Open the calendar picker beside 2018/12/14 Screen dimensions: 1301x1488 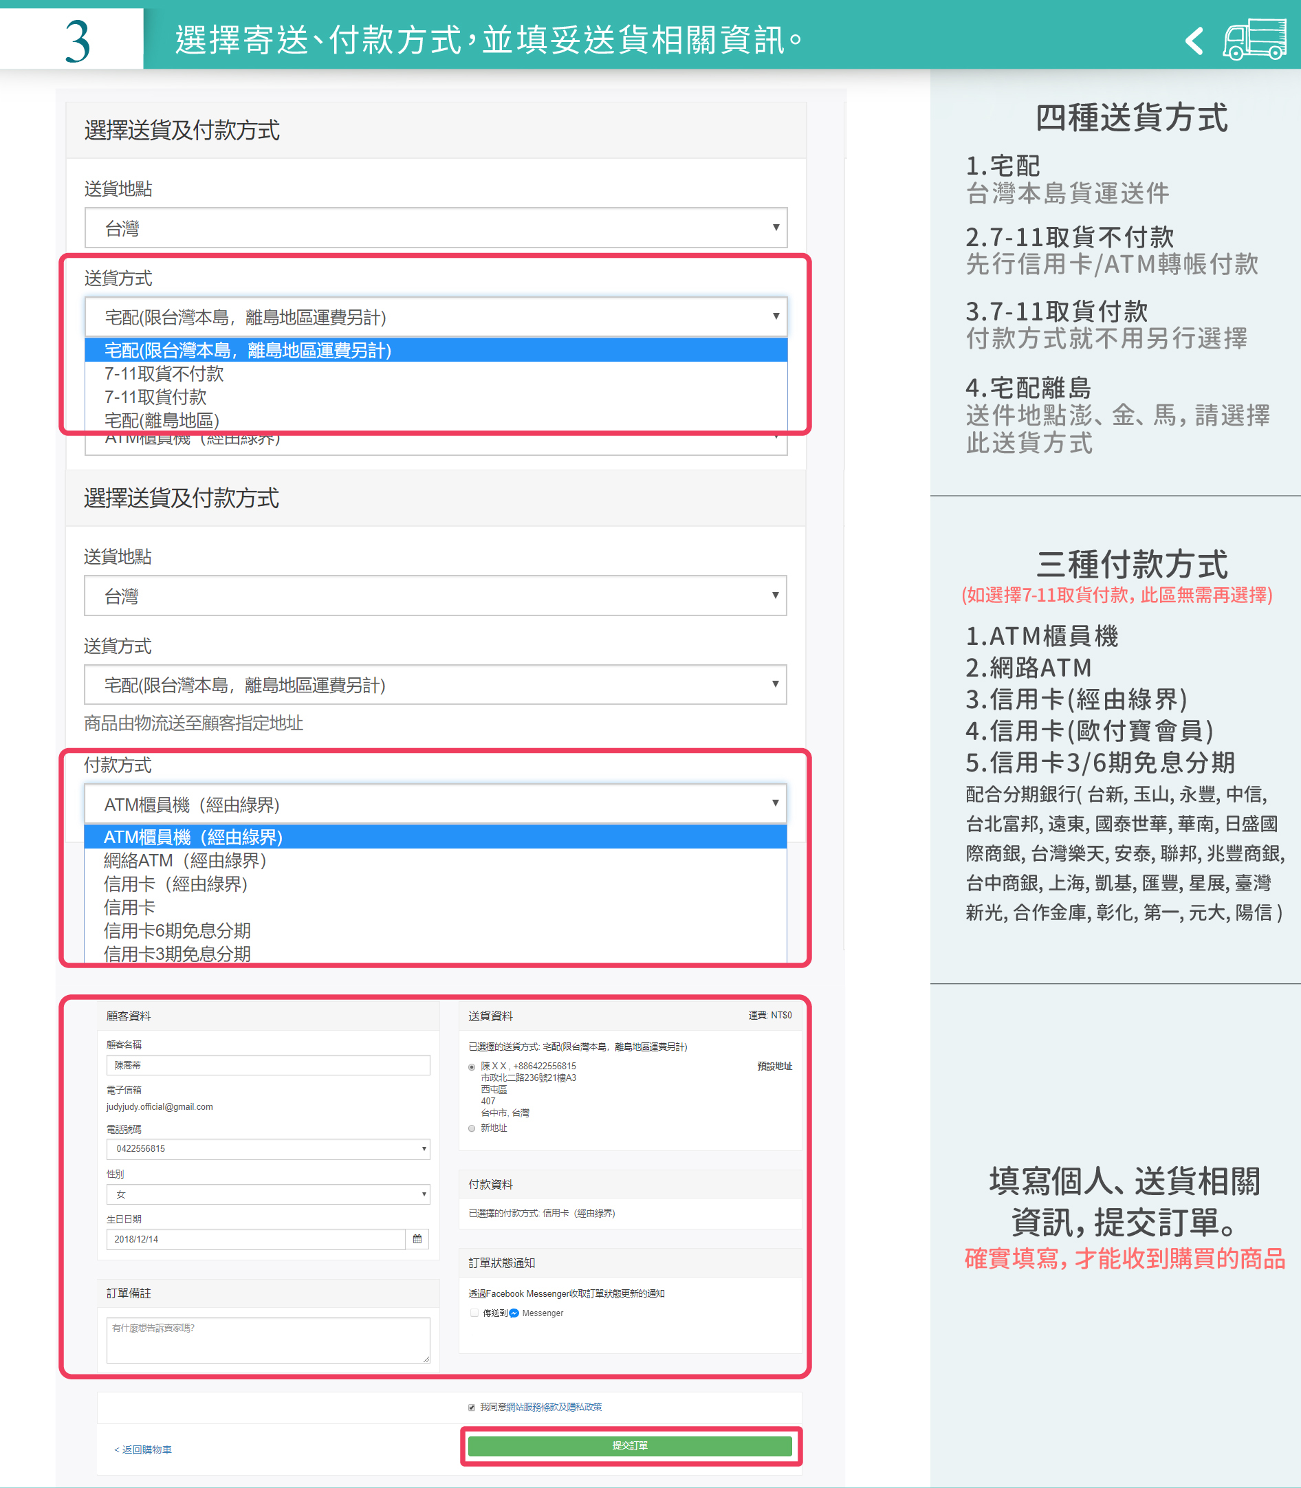[x=417, y=1239]
